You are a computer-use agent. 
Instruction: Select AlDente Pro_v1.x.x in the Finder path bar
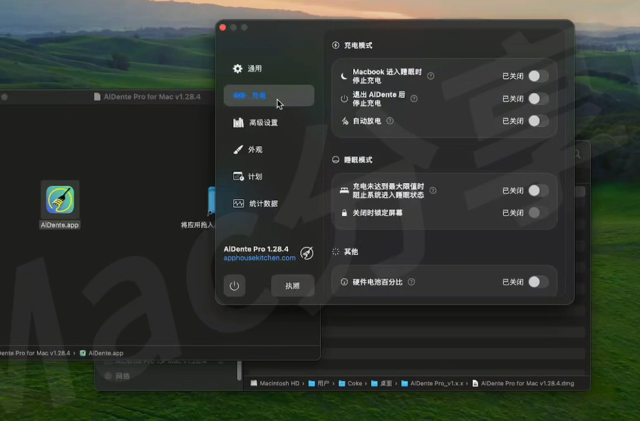coord(432,384)
